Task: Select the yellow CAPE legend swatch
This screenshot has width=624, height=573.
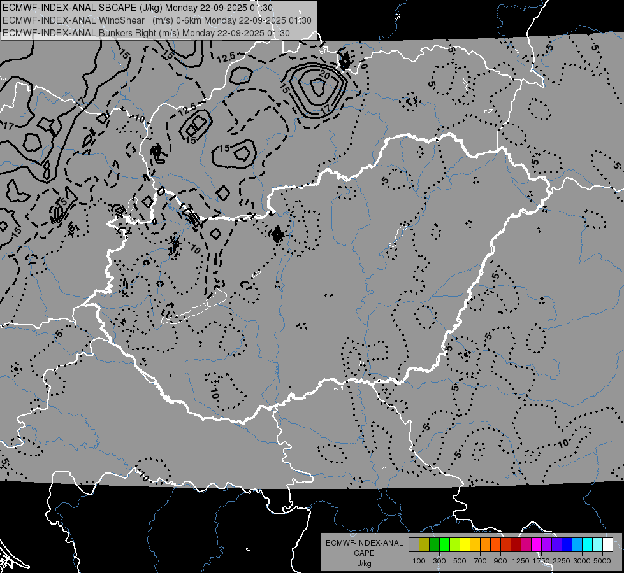Action: [465, 544]
